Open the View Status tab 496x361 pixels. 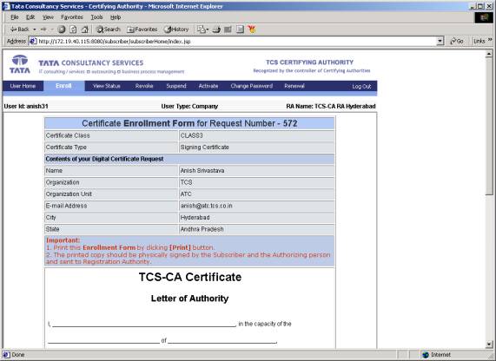pos(107,86)
